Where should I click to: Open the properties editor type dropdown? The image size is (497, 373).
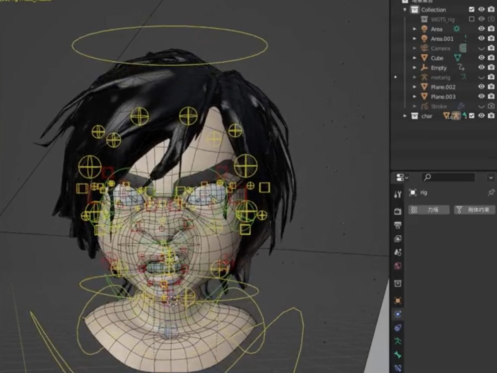pos(402,178)
